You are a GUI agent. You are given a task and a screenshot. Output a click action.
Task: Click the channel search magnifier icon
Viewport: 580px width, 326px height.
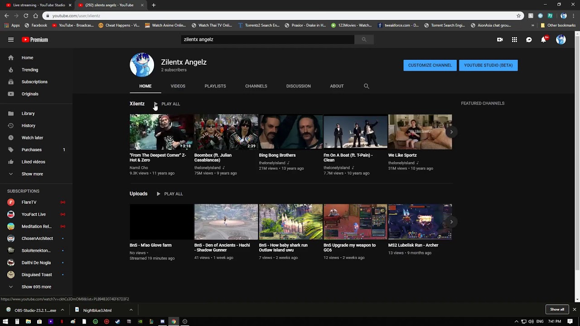367,86
